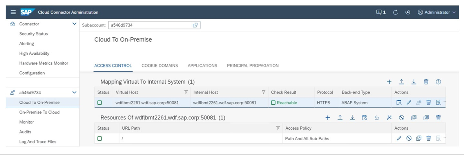Click the box-with-X icon in resources toolbar

pyautogui.click(x=426, y=118)
